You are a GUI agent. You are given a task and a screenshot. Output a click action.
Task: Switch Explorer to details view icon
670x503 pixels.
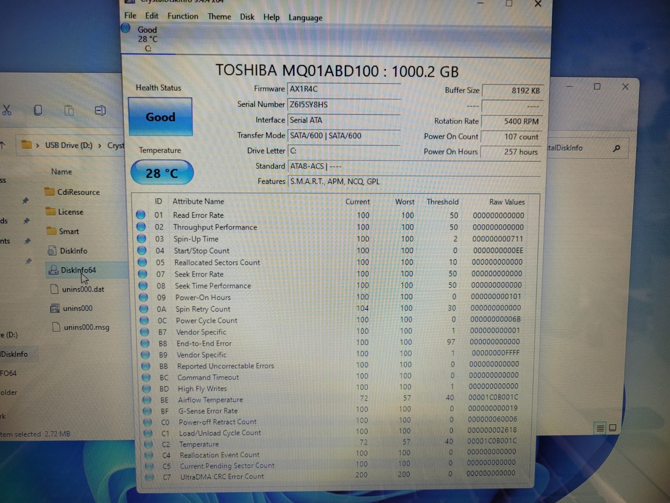coord(600,428)
